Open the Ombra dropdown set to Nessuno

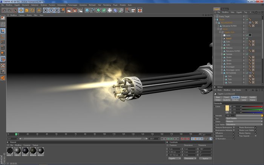(244, 121)
